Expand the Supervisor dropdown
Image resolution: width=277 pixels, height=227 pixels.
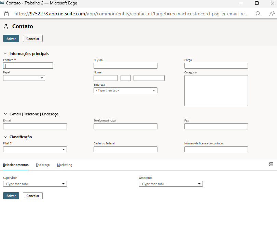coord(64,184)
